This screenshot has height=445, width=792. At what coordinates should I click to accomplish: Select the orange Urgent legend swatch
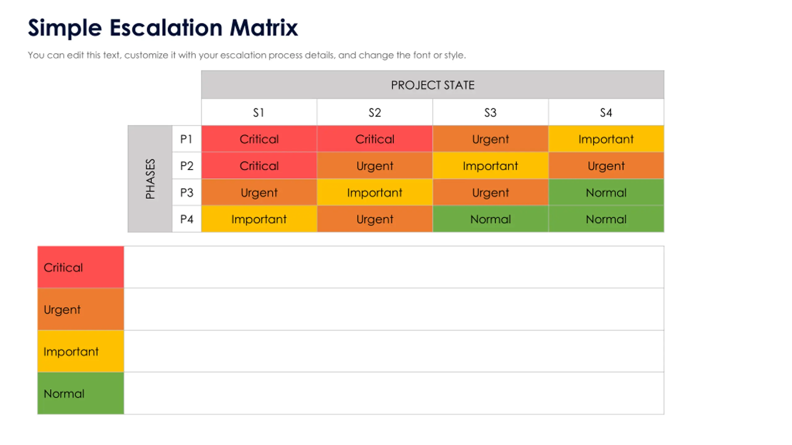click(81, 309)
